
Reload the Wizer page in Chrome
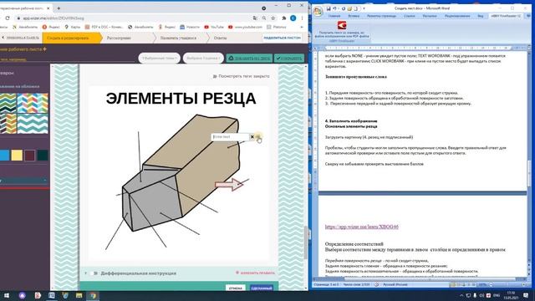tap(8, 18)
